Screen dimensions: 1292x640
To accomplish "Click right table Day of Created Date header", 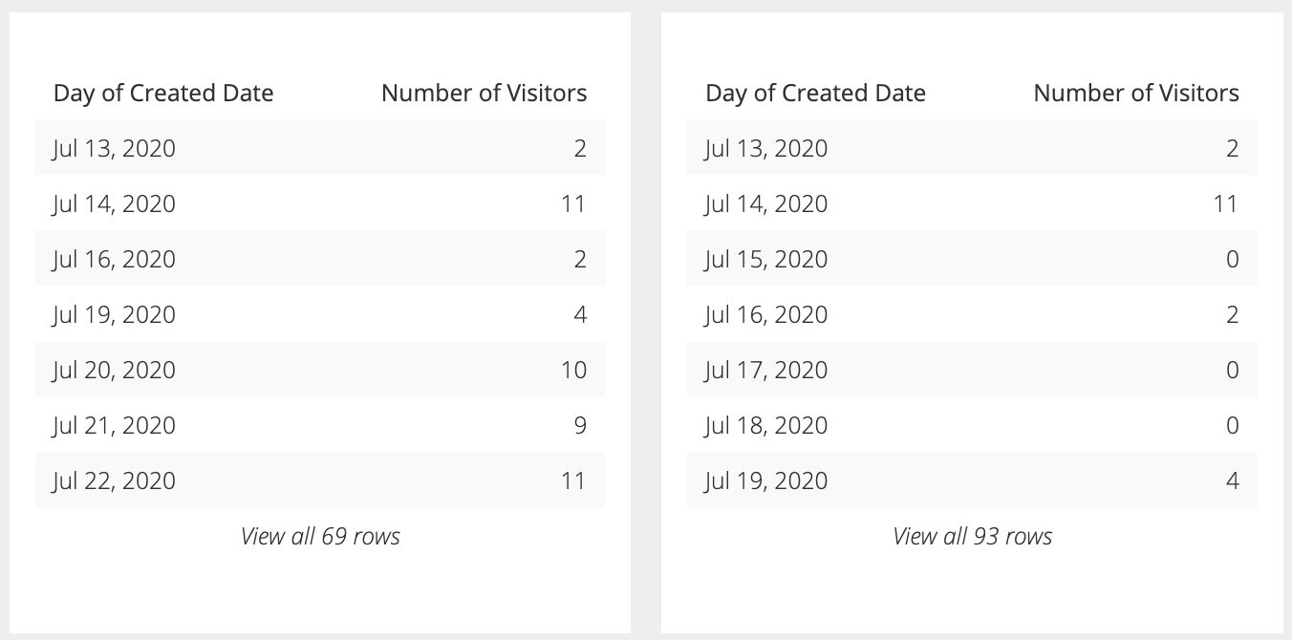I will (x=815, y=93).
